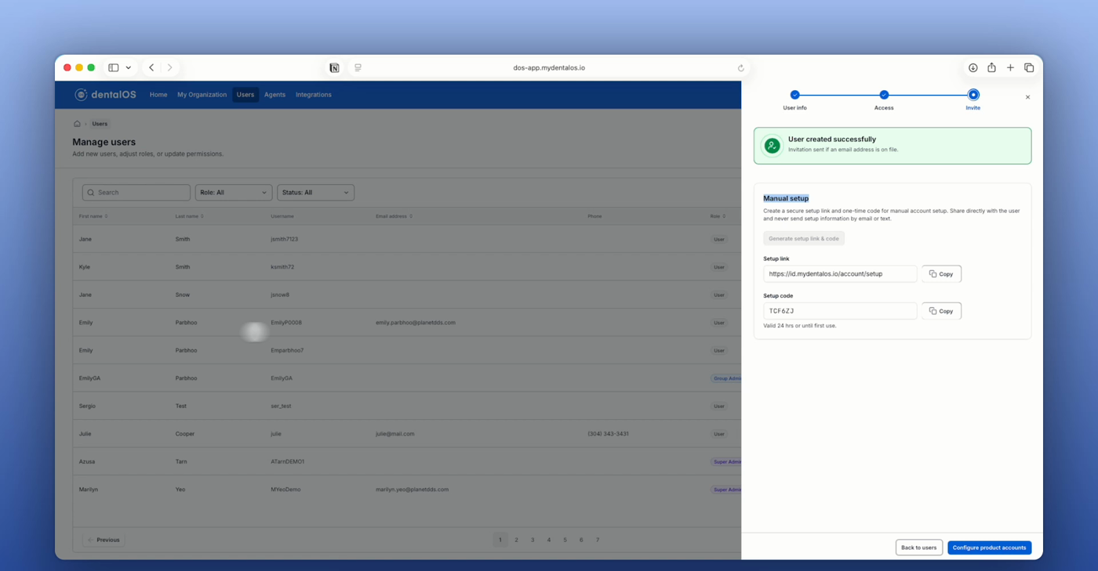Click the Notion extension icon
The image size is (1098, 571).
click(334, 68)
